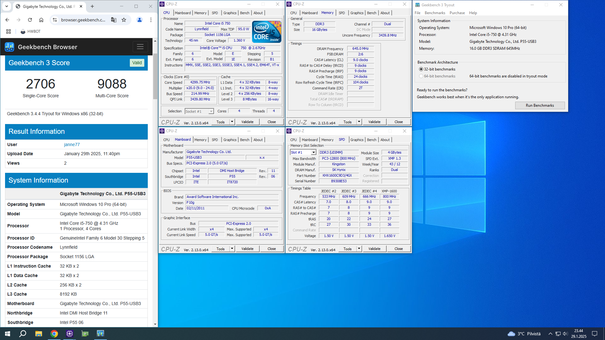This screenshot has width=605, height=340.
Task: Switch to Chrome in the taskbar
Action: pos(54,334)
